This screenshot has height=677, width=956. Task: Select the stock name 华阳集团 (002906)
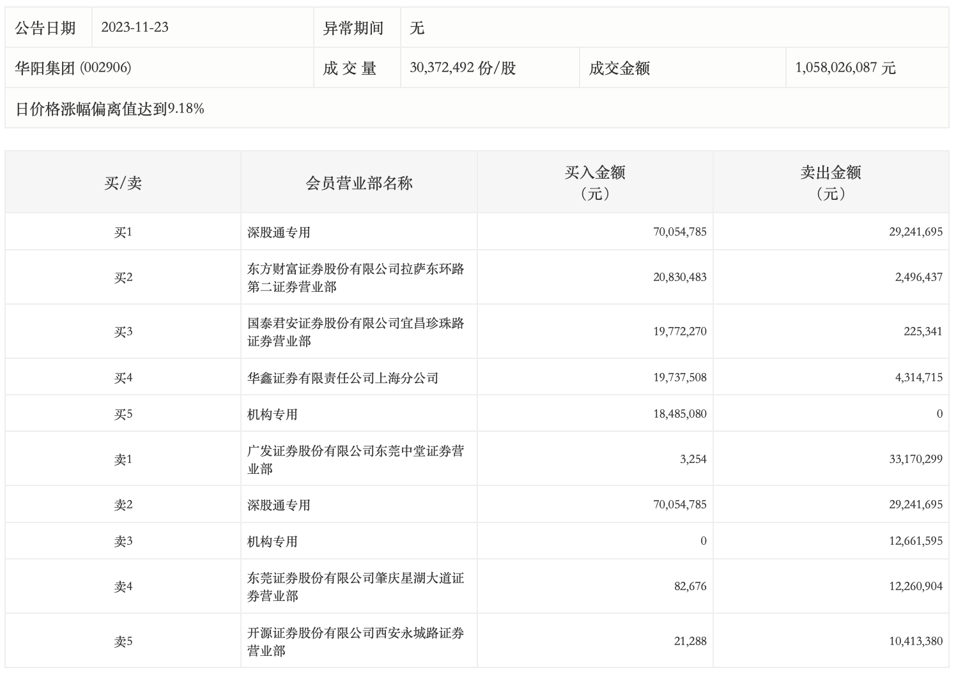(x=73, y=68)
